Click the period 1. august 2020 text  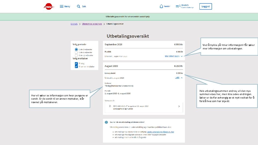[117, 93]
